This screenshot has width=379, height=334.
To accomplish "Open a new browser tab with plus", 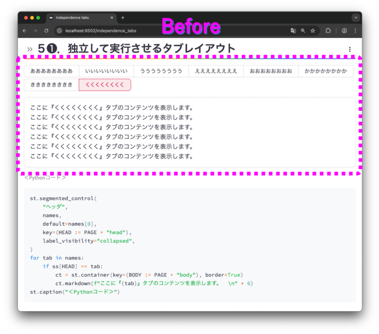I will click(123, 18).
